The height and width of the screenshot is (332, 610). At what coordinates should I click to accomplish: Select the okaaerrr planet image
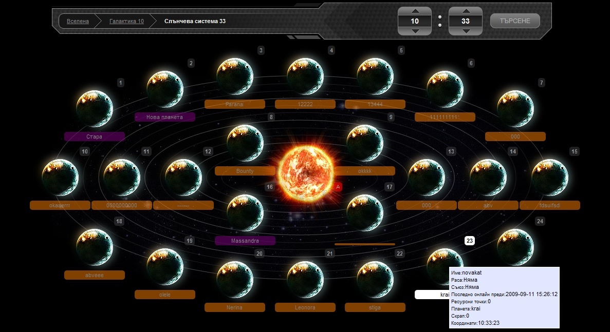60,178
